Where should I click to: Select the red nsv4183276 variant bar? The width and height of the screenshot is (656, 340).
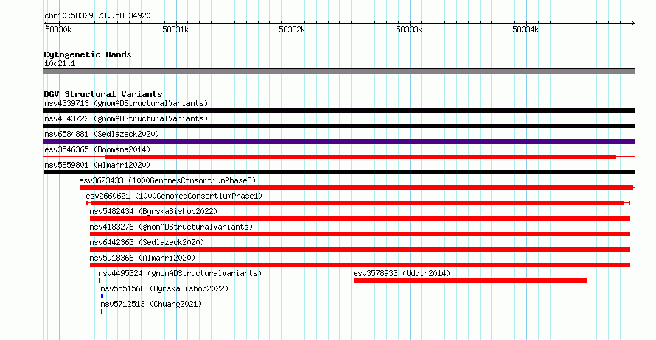360,234
